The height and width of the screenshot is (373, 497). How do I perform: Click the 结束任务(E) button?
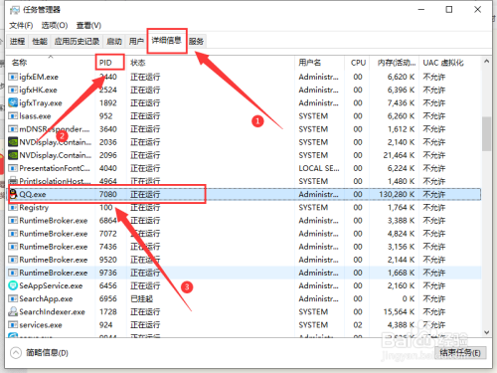click(460, 352)
